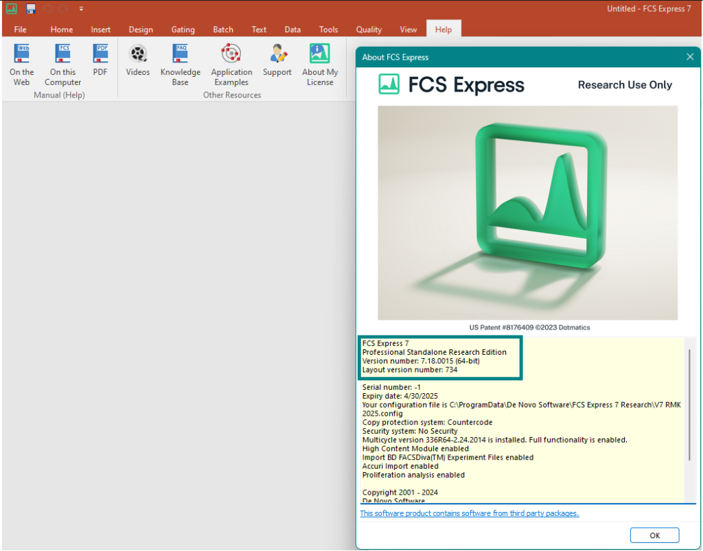Switch to the Design tab
The image size is (703, 551).
point(141,30)
